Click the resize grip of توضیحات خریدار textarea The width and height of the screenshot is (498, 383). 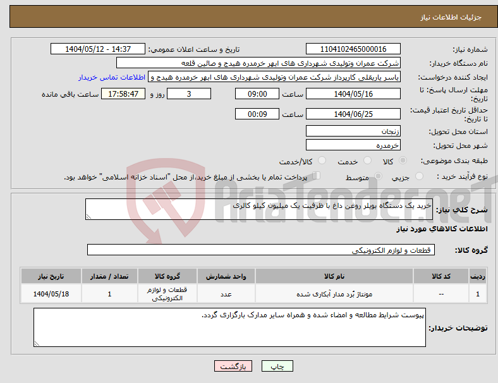tap(37, 344)
